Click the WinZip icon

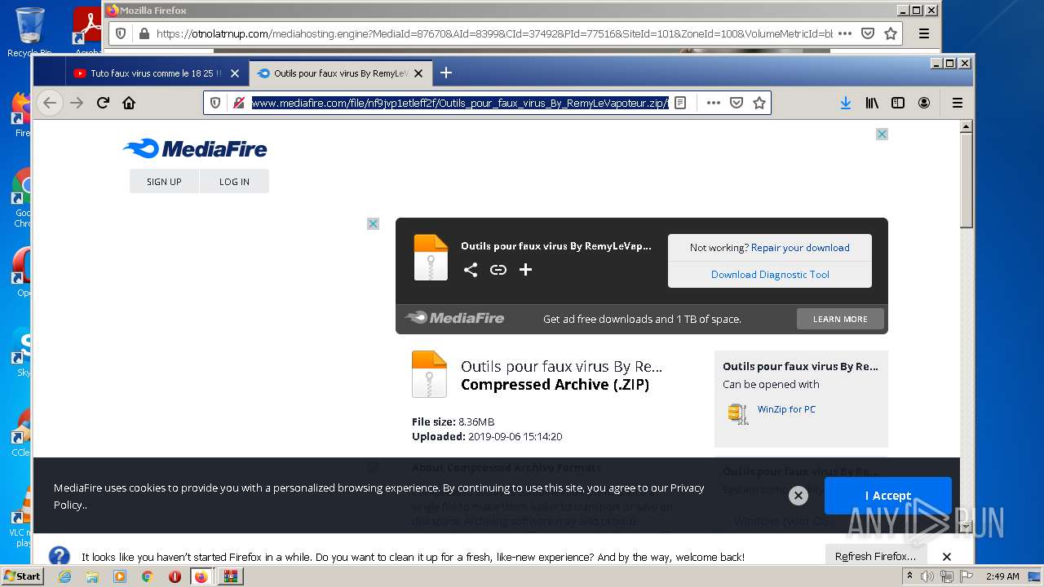pyautogui.click(x=738, y=413)
